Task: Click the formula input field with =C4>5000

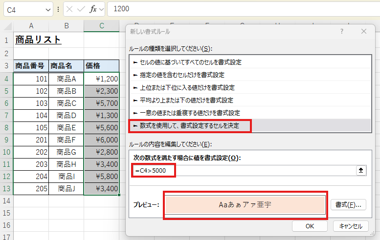Action: [x=245, y=170]
